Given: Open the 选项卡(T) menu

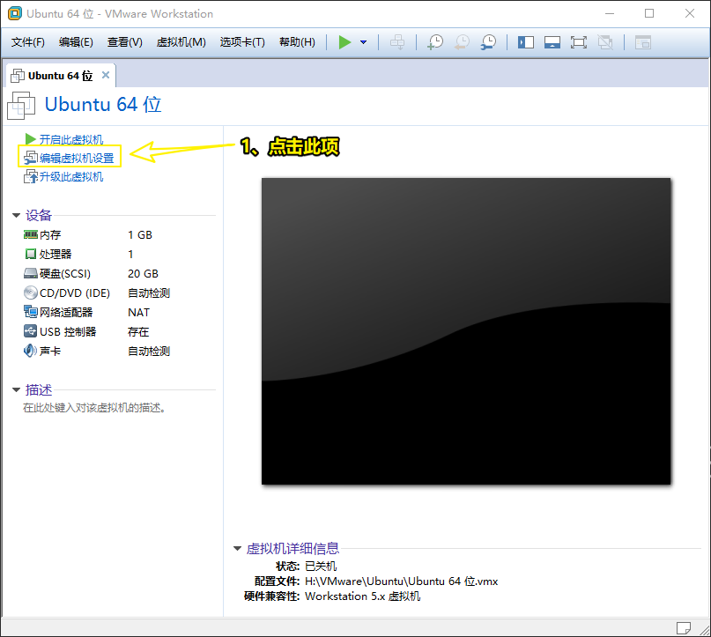Looking at the screenshot, I should pyautogui.click(x=242, y=42).
